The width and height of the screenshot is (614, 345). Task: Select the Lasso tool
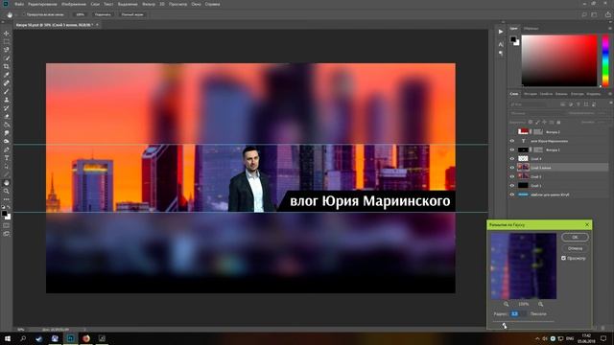(7, 50)
